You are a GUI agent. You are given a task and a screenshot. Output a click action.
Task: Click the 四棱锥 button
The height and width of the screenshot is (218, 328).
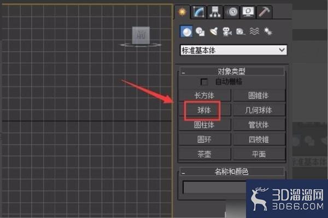click(259, 140)
